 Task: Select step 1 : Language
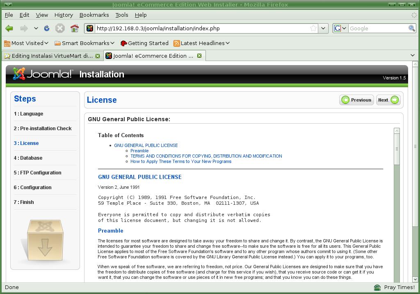[28, 114]
